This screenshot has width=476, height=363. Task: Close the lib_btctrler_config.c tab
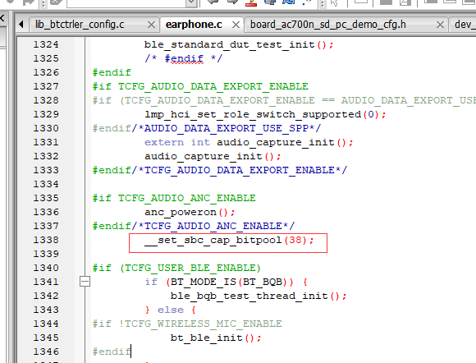151,25
